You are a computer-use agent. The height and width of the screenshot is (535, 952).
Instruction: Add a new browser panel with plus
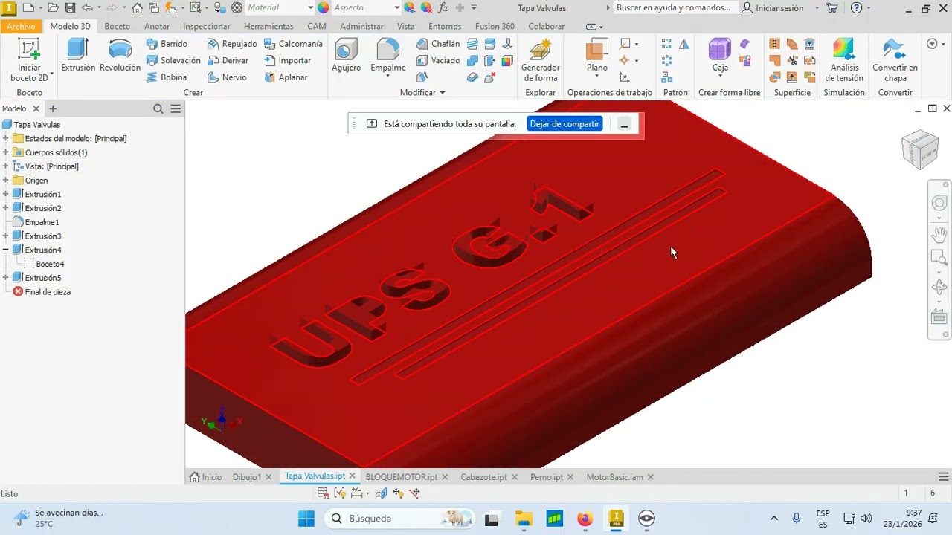tap(53, 108)
